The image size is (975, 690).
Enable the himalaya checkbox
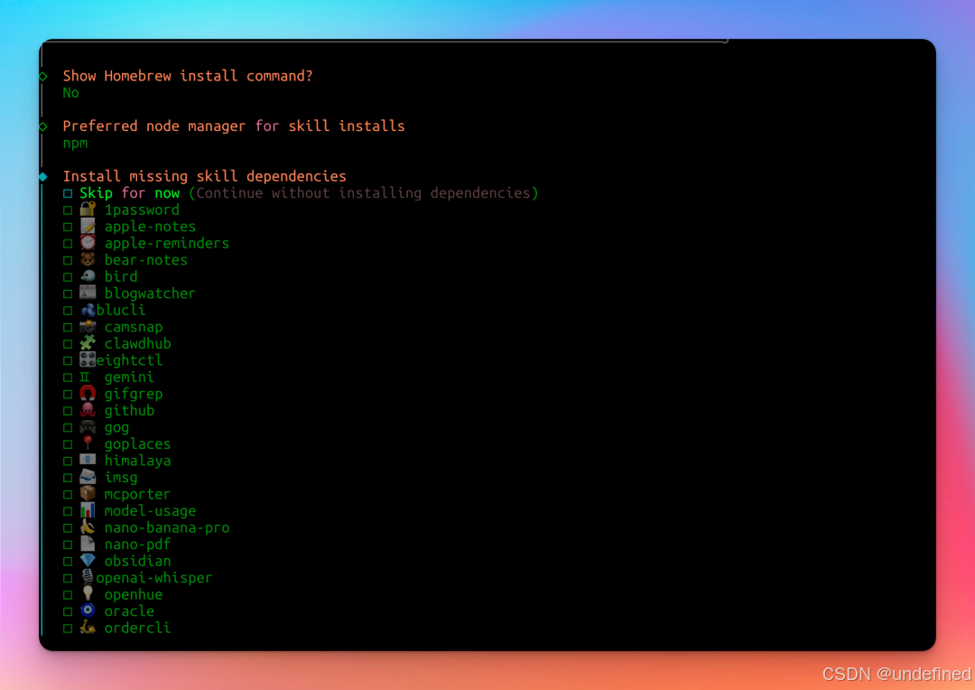[68, 462]
